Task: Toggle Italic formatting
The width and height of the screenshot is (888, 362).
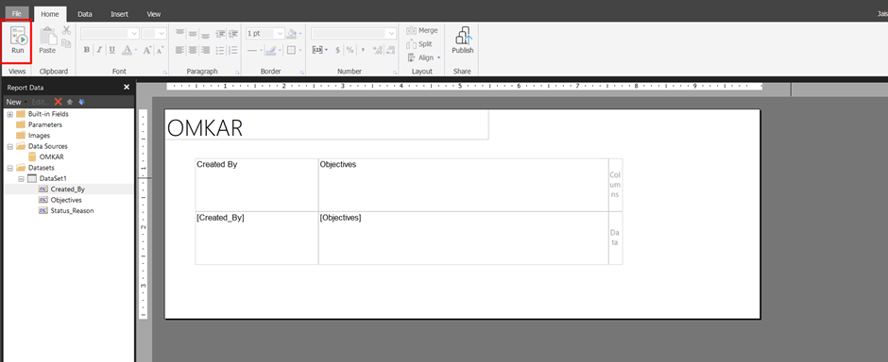Action: [99, 50]
